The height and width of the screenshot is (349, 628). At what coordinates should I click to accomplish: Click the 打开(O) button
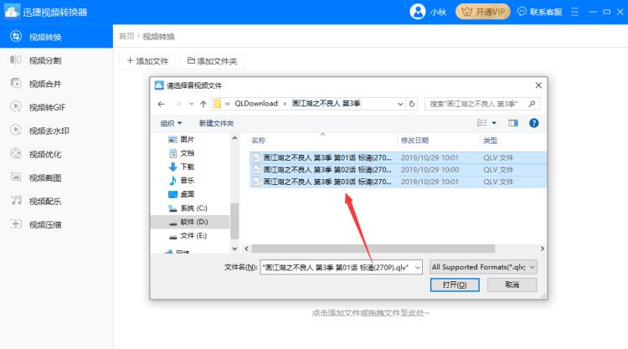click(455, 285)
